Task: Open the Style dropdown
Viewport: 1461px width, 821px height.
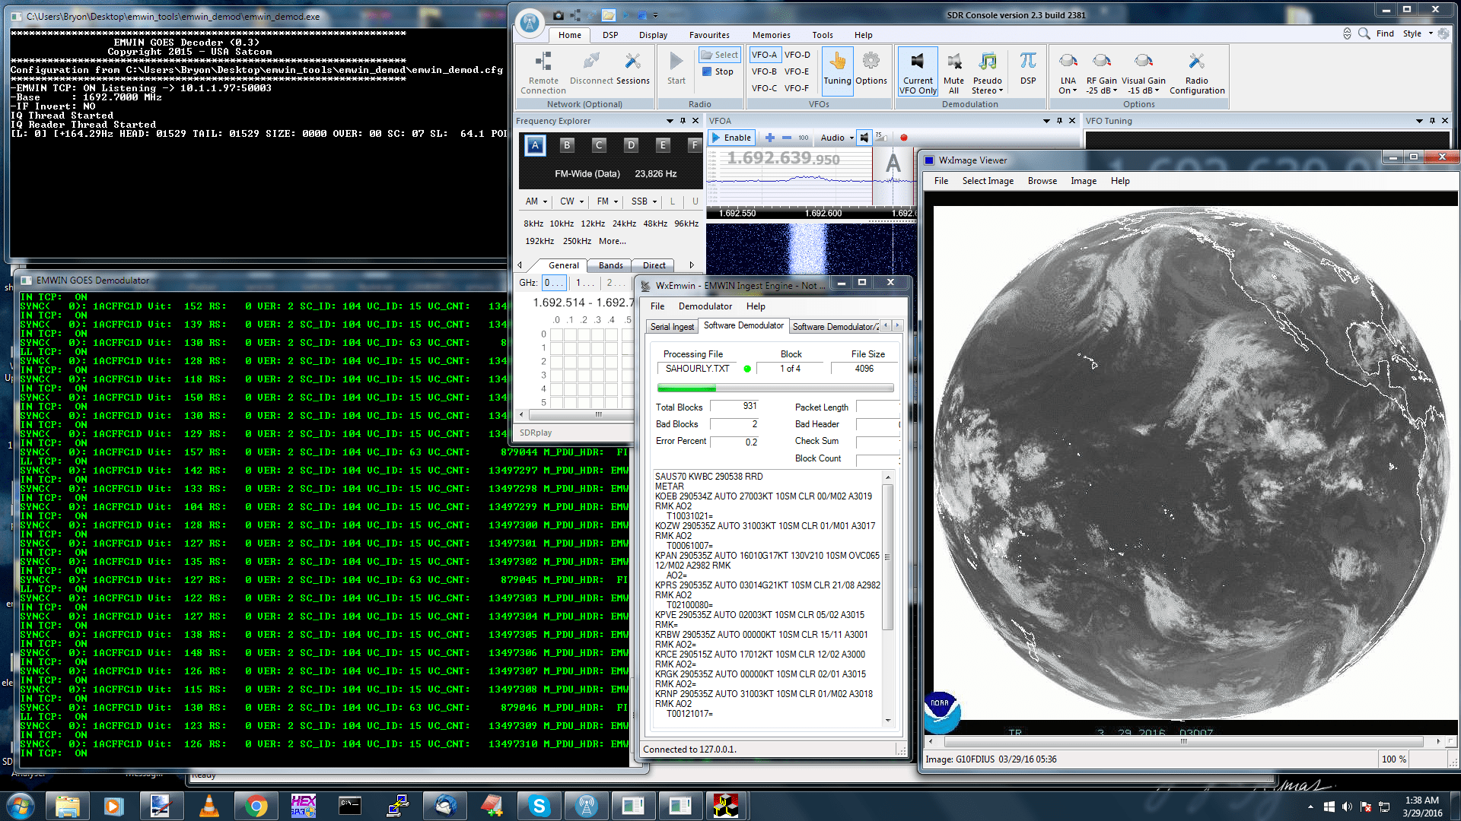Action: 1418,33
